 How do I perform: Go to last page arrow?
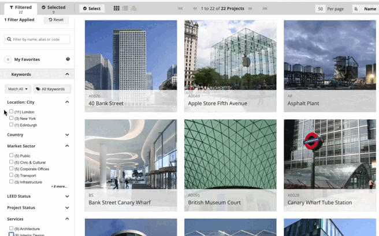[265, 9]
